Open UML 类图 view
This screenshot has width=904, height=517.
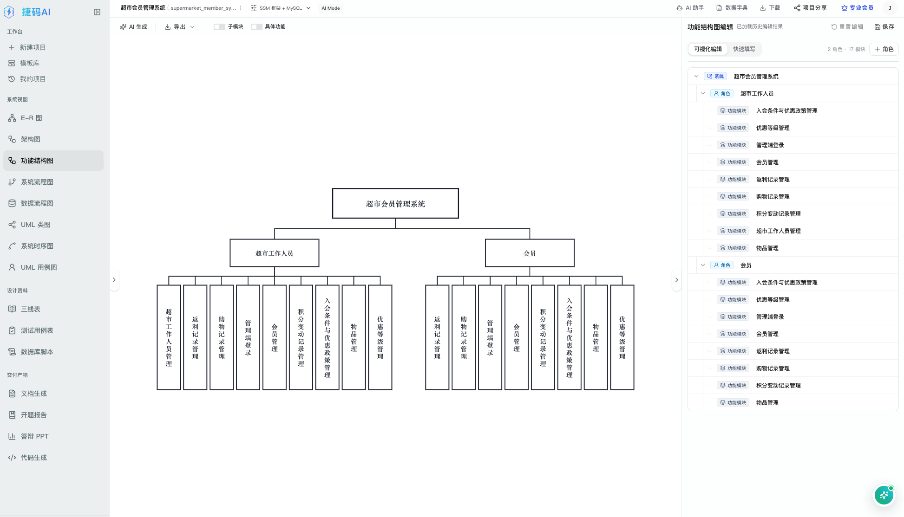[53, 225]
